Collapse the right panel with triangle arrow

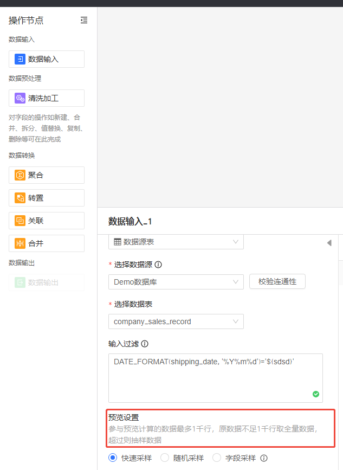click(329, 243)
